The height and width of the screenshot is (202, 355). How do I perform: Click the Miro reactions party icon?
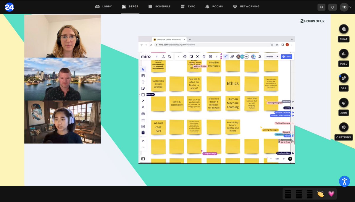[x=232, y=56]
